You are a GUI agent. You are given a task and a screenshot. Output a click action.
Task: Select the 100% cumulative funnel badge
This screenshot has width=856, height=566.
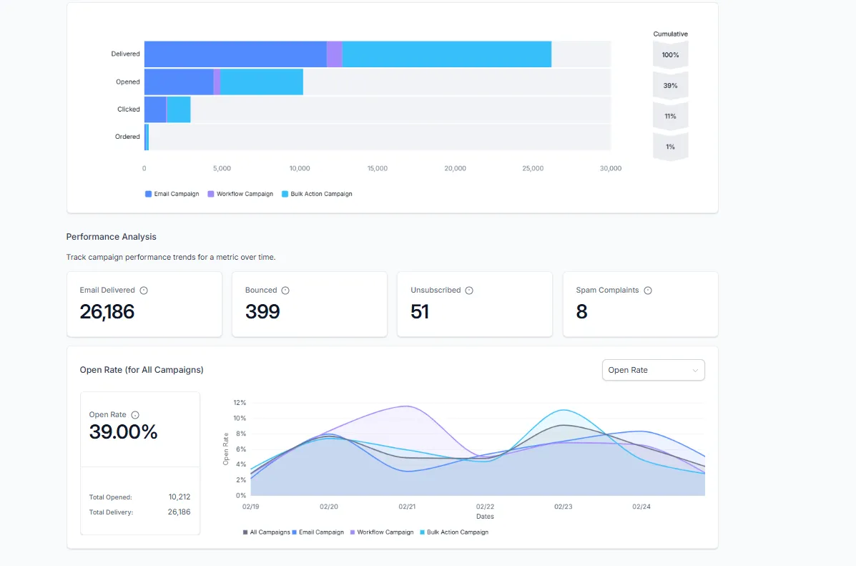(670, 55)
